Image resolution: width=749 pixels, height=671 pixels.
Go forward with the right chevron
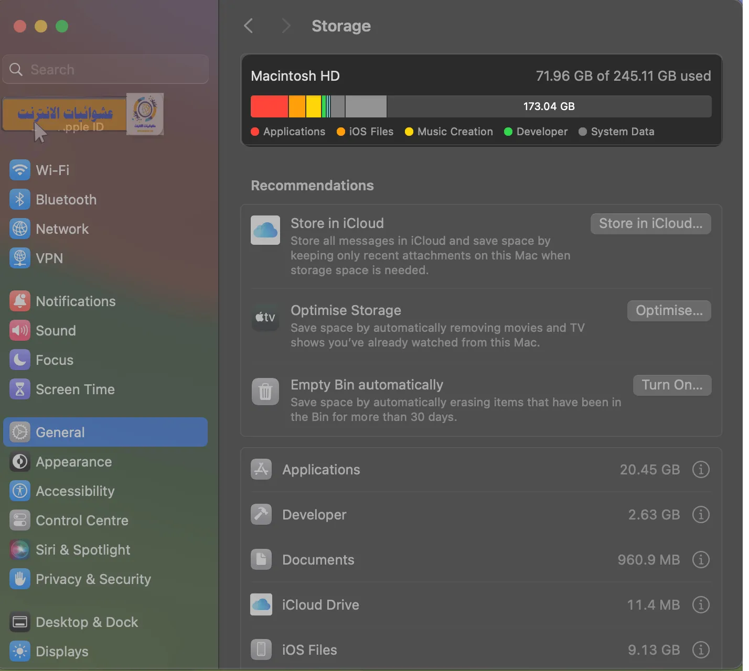click(x=286, y=26)
